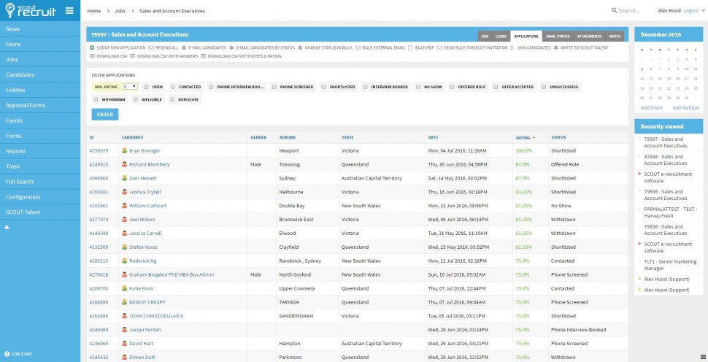Sort the table by Status column header
The image size is (708, 362).
coord(558,138)
